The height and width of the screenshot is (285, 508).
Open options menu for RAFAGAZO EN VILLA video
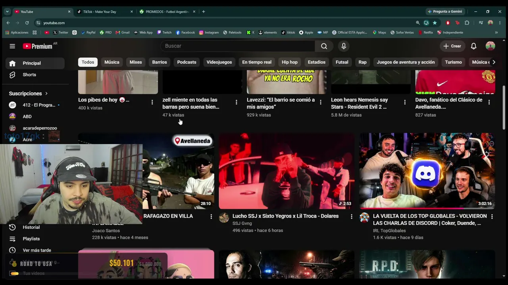pyautogui.click(x=211, y=217)
